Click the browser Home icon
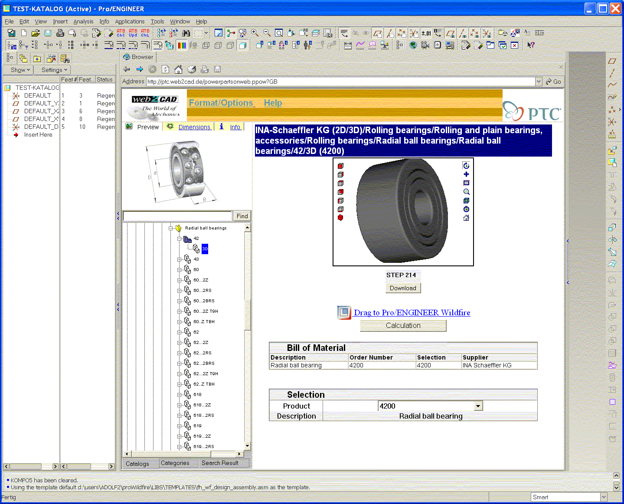Screen dimensions: 624x504 178,69
